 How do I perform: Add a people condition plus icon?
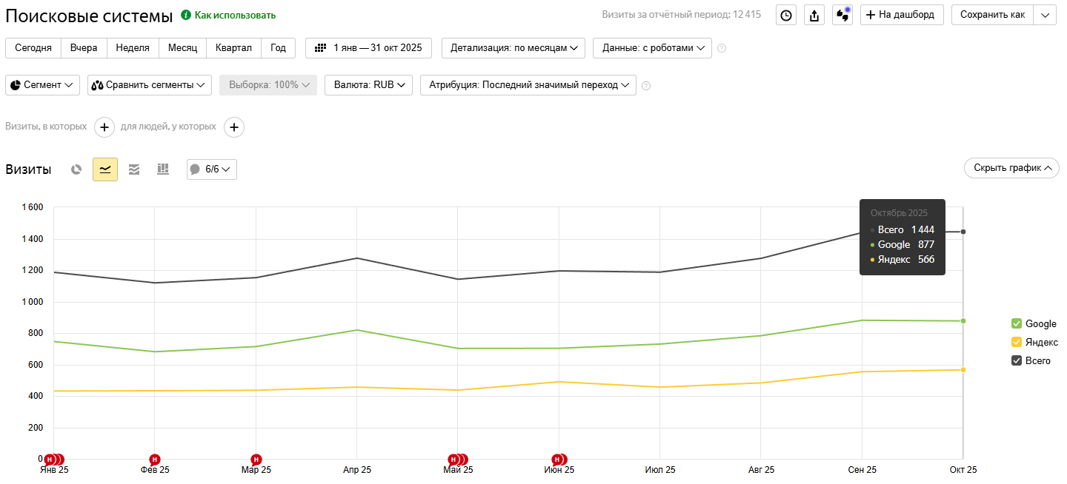[234, 127]
